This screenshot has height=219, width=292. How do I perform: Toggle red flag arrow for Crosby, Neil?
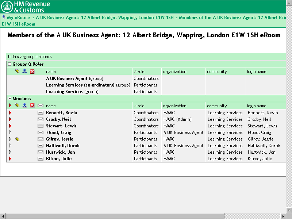point(10,119)
